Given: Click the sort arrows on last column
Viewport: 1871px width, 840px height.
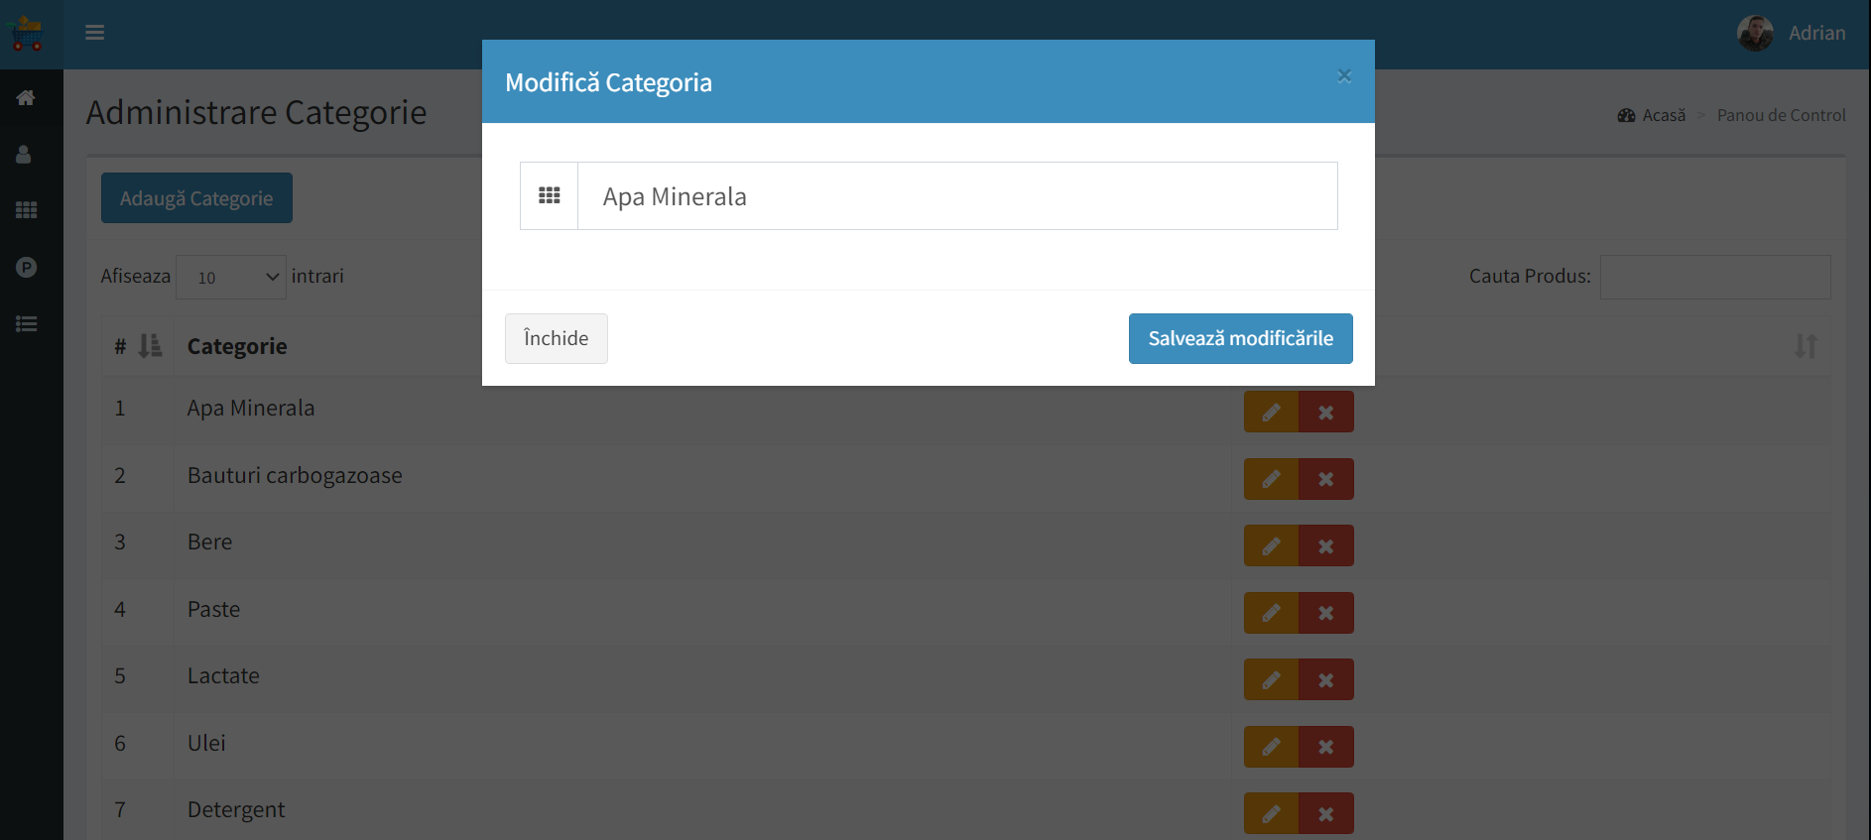Looking at the screenshot, I should 1805,346.
